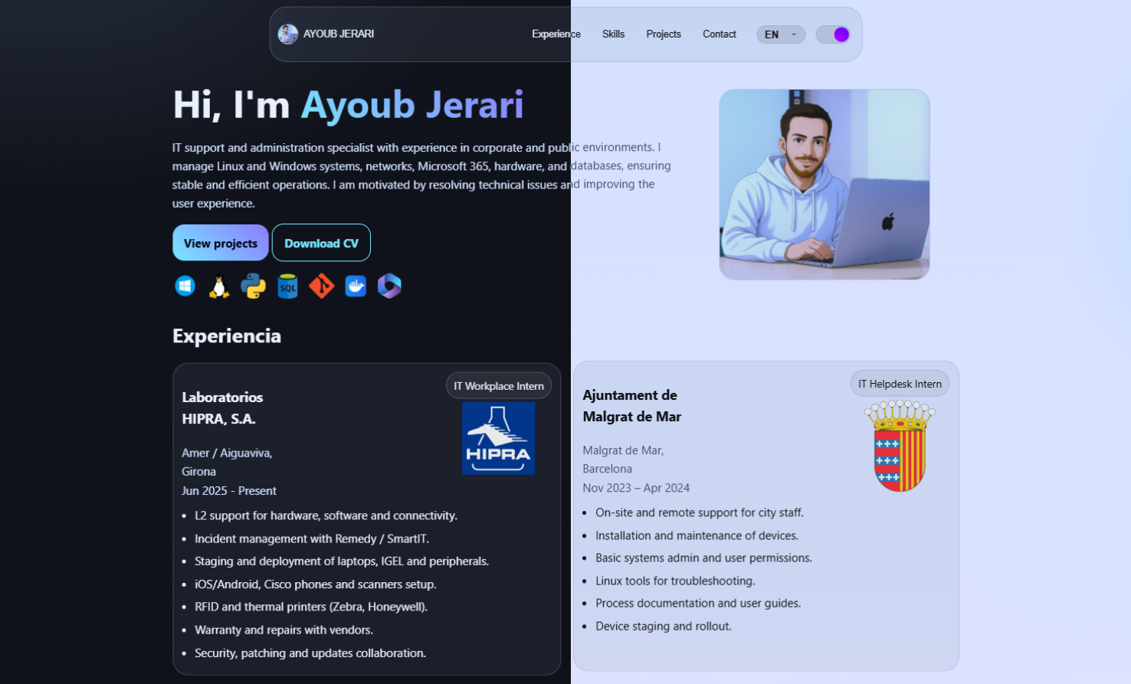Click the Windows icon in skills row

click(185, 286)
